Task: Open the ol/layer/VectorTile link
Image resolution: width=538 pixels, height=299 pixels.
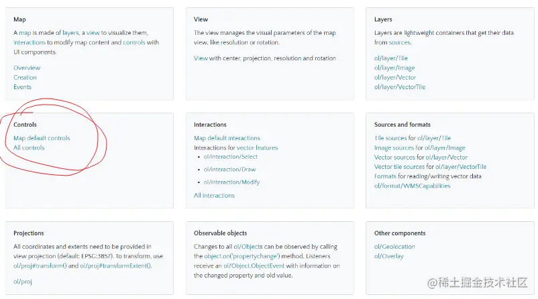Action: point(400,86)
